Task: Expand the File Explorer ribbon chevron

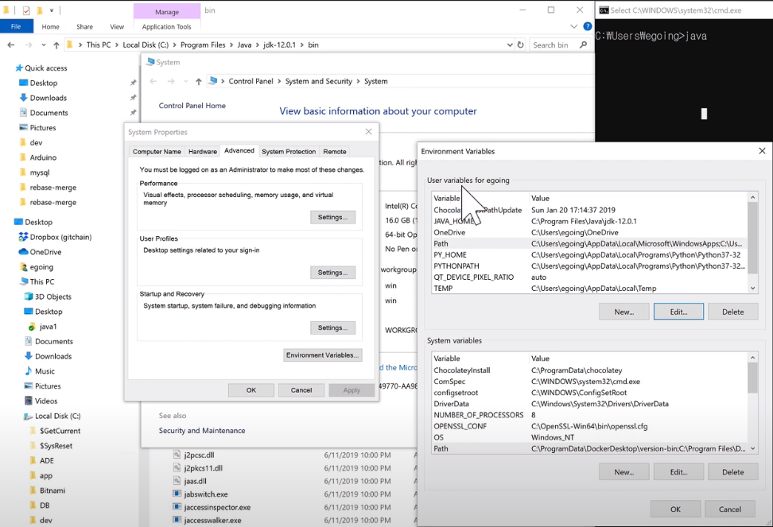Action: pos(574,26)
